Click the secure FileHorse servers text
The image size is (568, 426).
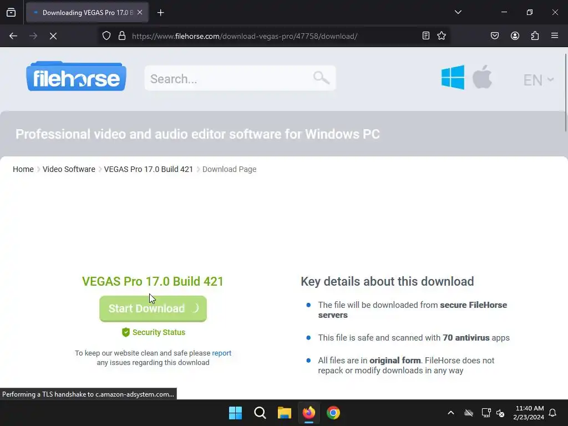click(x=413, y=310)
